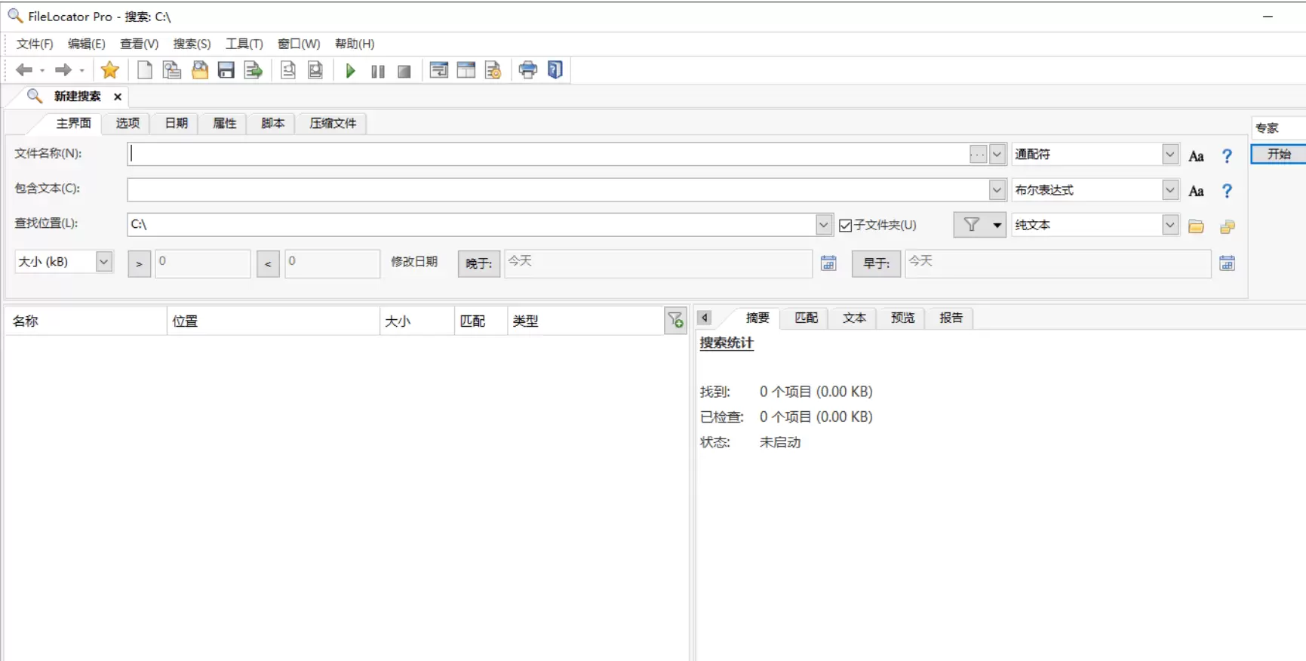Open the 脚本 tab
The width and height of the screenshot is (1306, 661).
pyautogui.click(x=272, y=123)
